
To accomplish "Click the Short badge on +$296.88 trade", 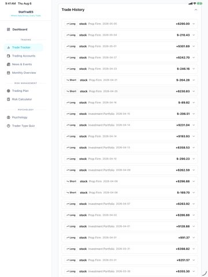I will (x=71, y=181).
